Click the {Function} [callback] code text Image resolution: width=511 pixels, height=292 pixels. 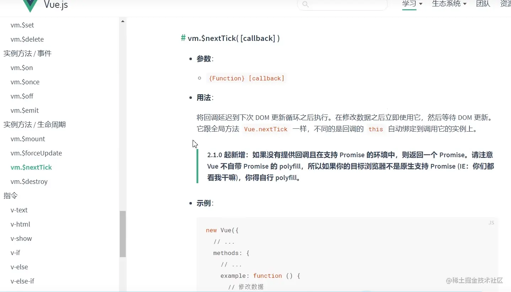(x=247, y=78)
